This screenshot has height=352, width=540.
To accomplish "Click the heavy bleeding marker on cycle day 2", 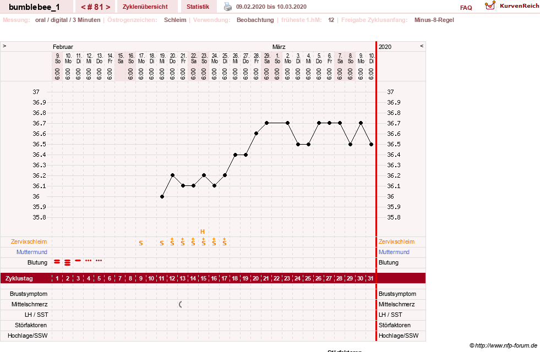I will tap(68, 262).
